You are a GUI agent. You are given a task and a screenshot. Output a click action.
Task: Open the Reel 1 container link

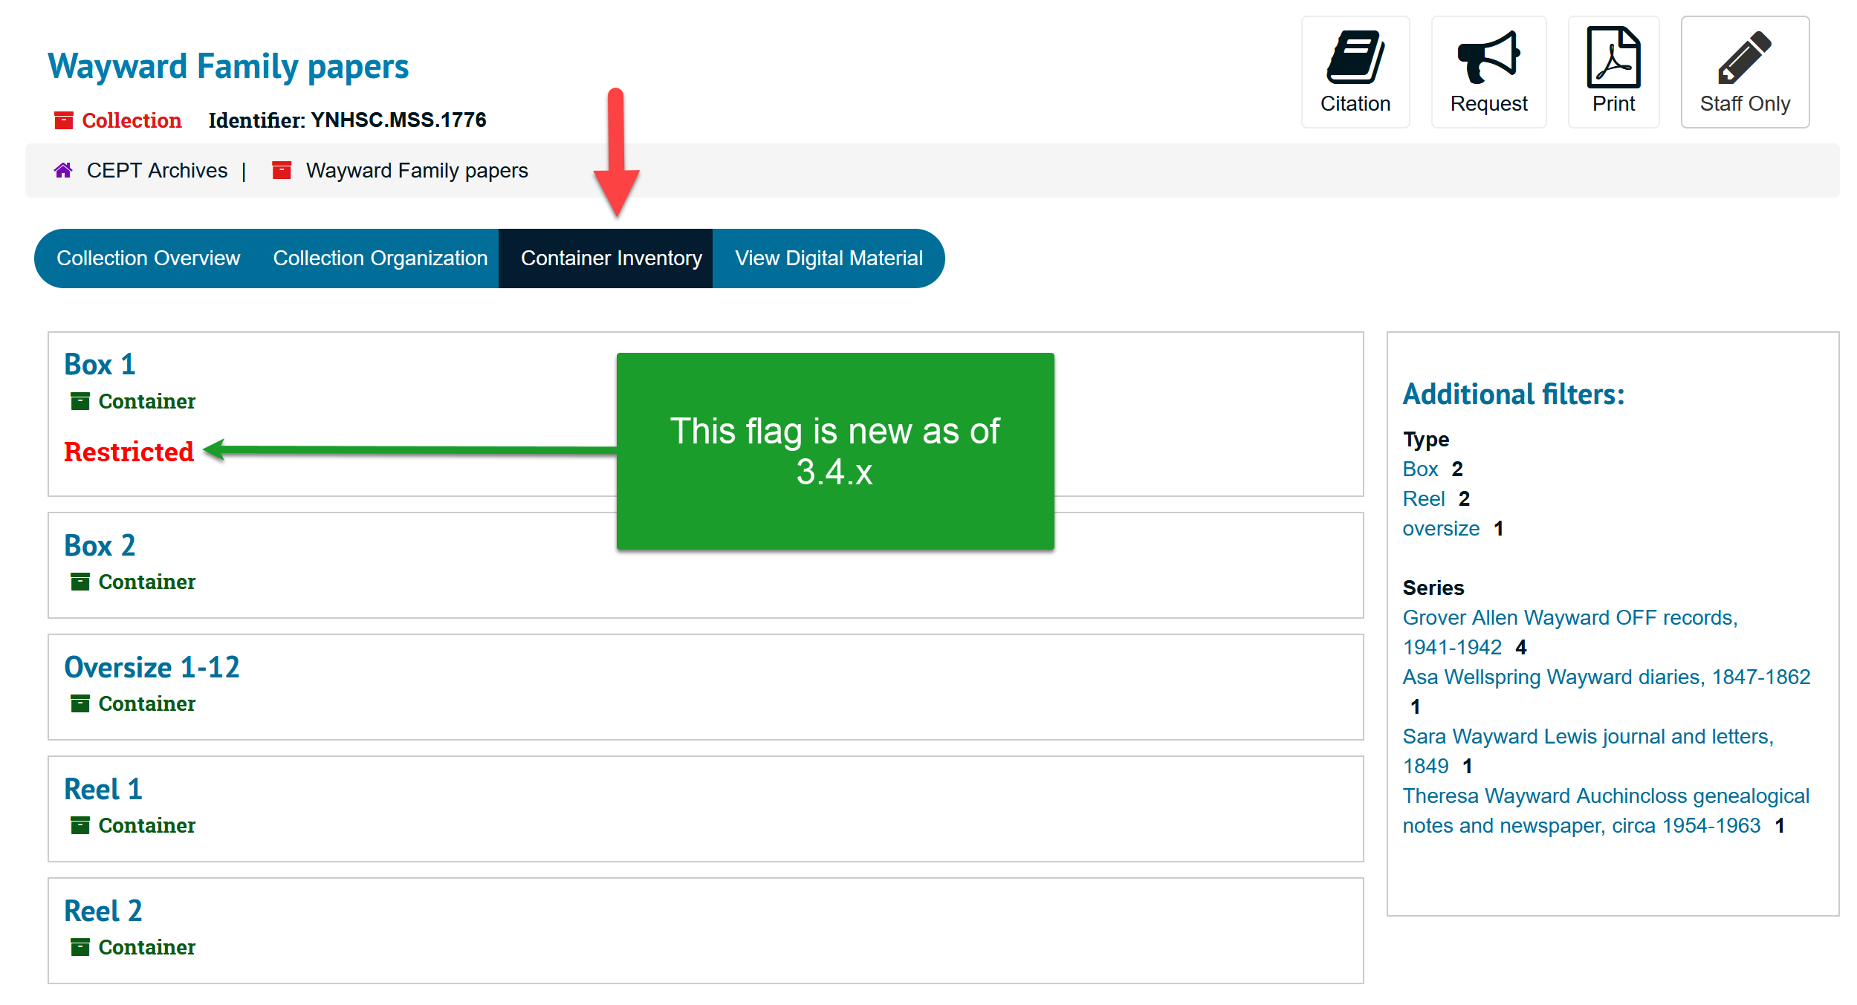click(x=103, y=790)
